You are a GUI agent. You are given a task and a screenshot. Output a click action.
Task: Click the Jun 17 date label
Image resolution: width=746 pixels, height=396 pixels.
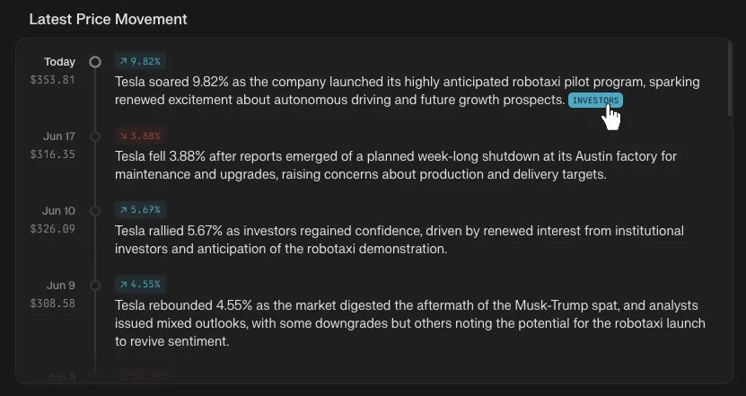coord(59,136)
